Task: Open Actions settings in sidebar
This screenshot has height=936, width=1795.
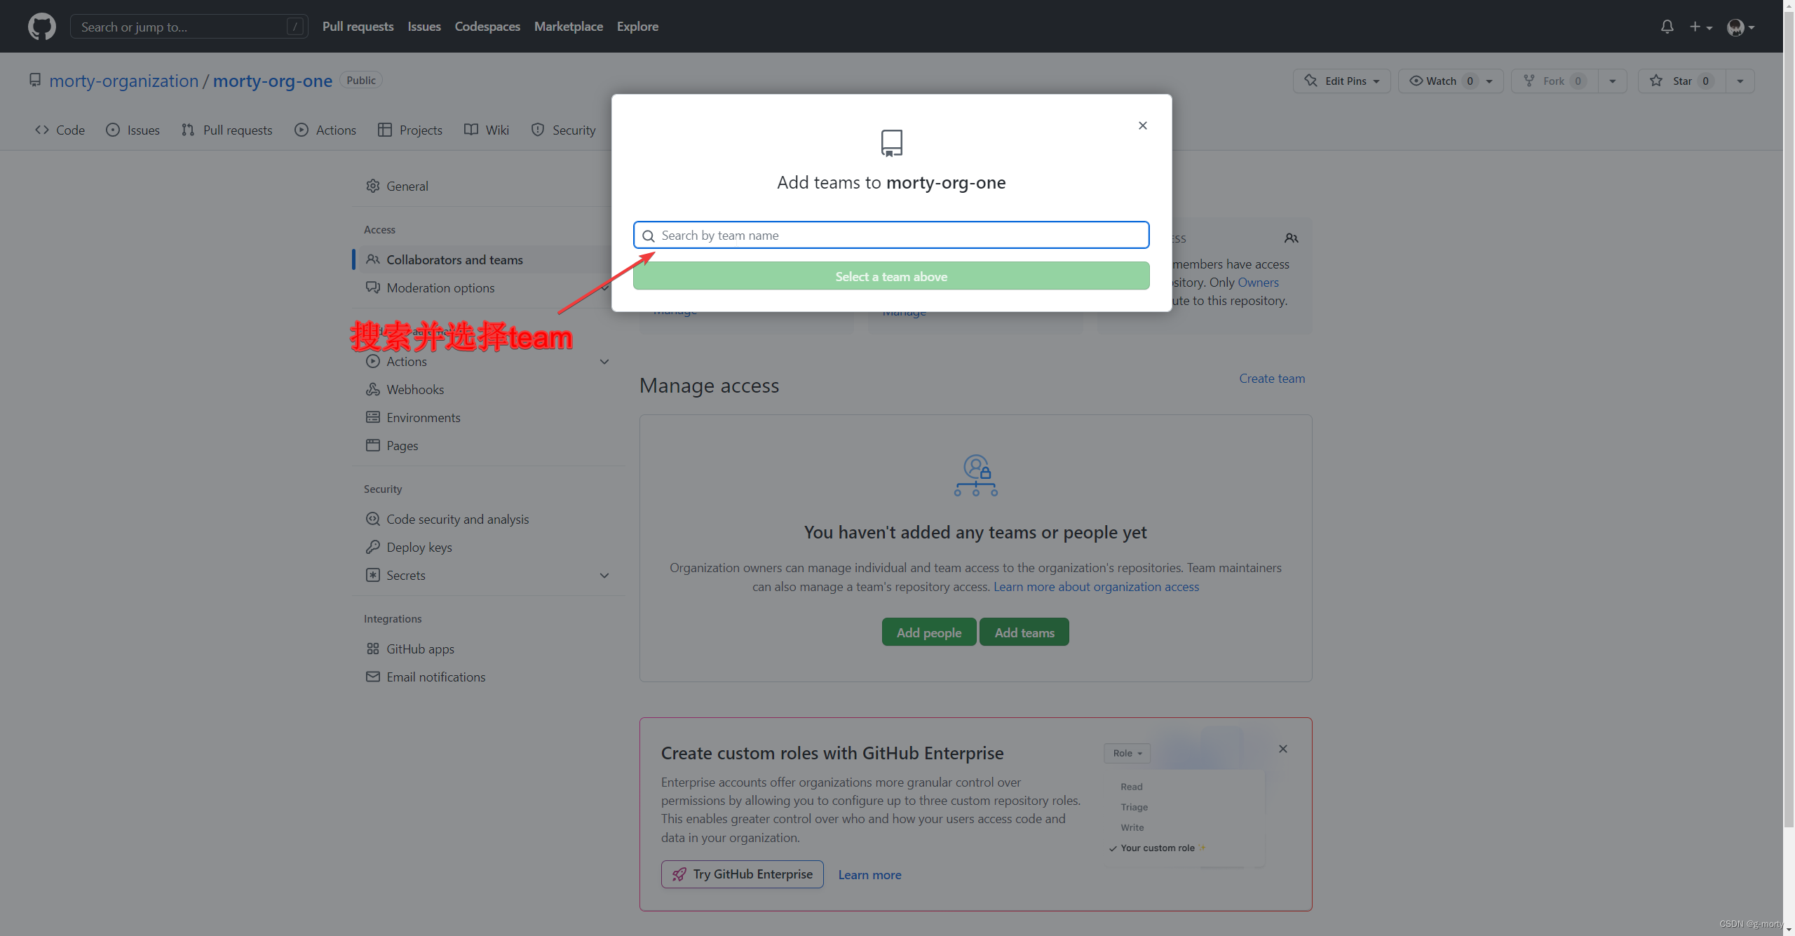Action: point(407,361)
